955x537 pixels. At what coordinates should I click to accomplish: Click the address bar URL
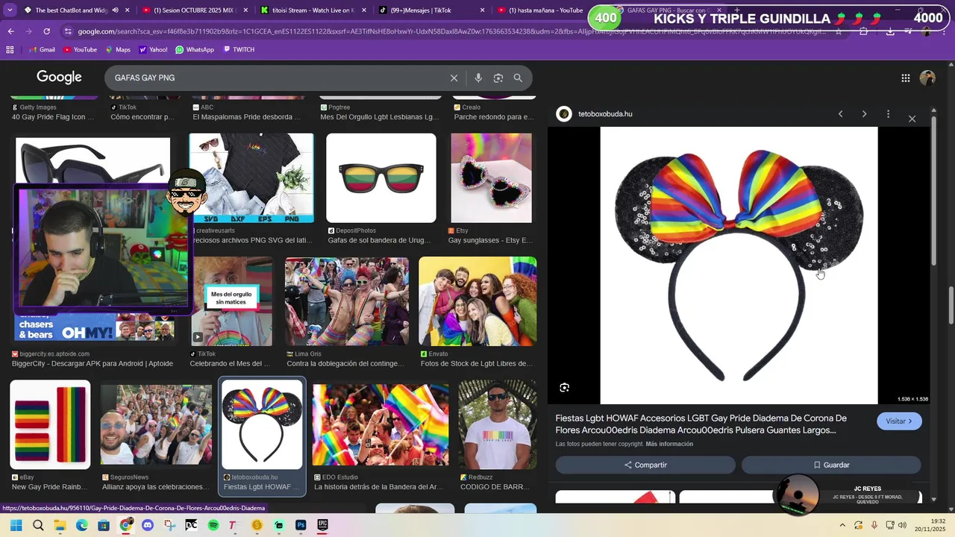point(451,31)
